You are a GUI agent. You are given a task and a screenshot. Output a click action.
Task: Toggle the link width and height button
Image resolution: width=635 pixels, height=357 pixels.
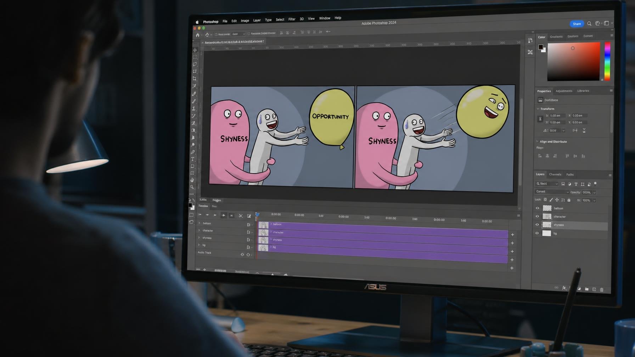[x=540, y=119]
